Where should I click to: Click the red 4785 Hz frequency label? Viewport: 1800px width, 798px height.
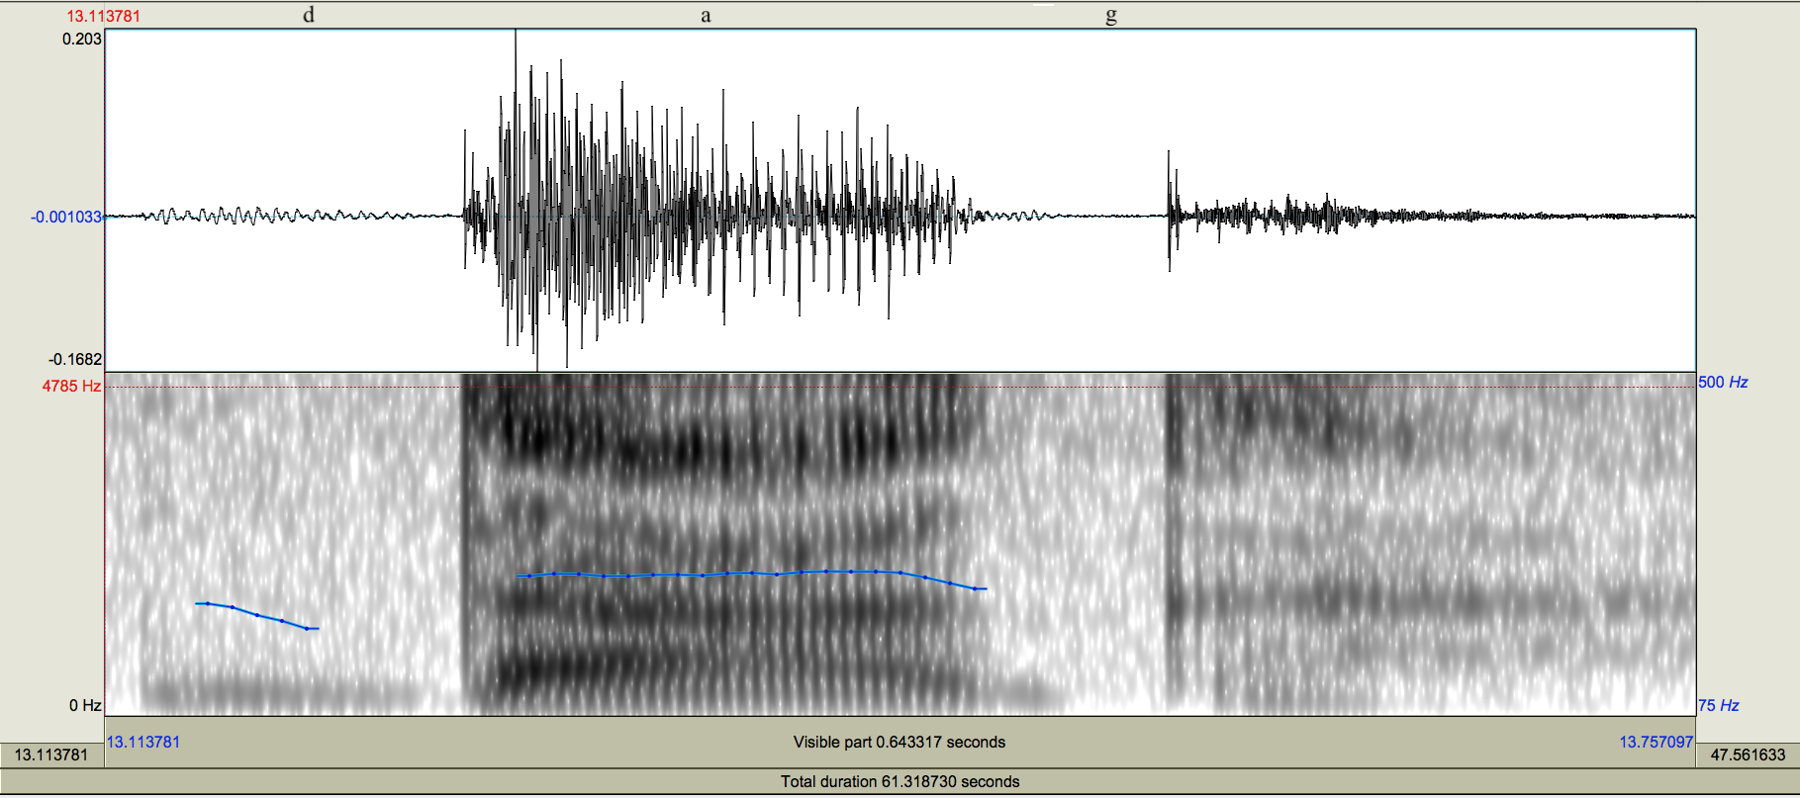tap(71, 386)
